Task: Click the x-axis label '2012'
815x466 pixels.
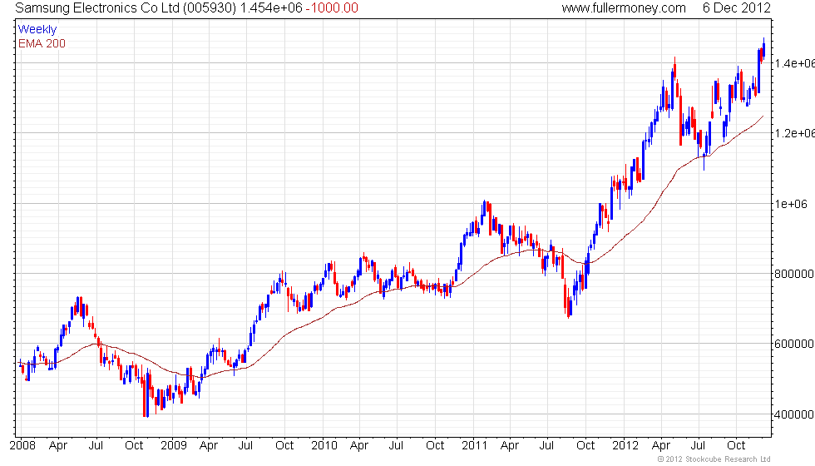Action: pyautogui.click(x=625, y=445)
